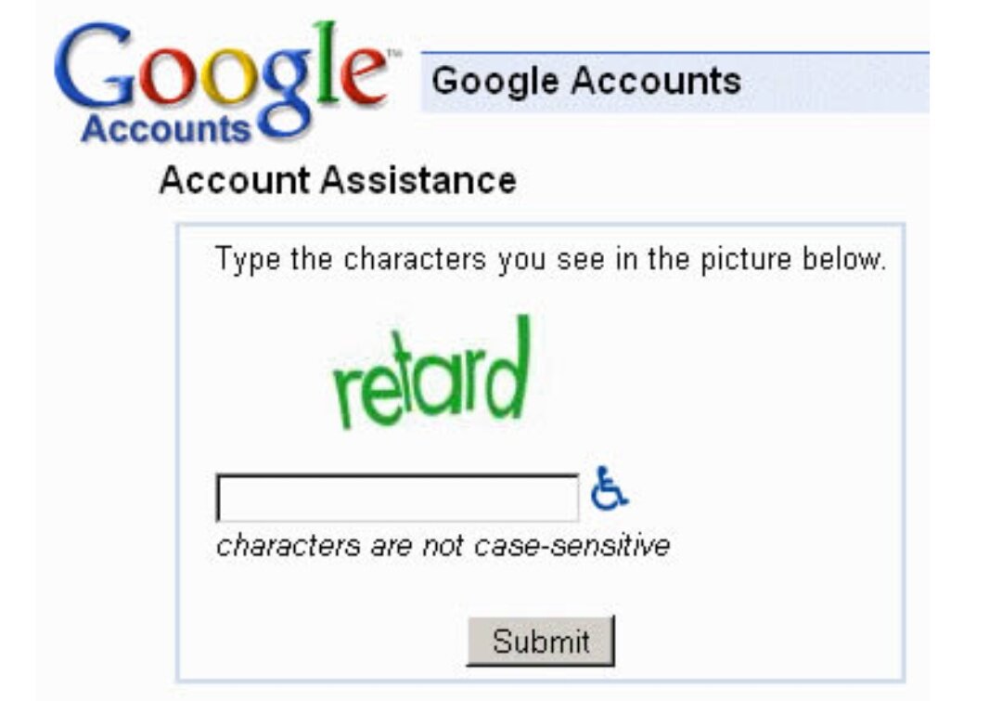1002x701 pixels.
Task: Click the Google Accounts logo
Action: (213, 84)
